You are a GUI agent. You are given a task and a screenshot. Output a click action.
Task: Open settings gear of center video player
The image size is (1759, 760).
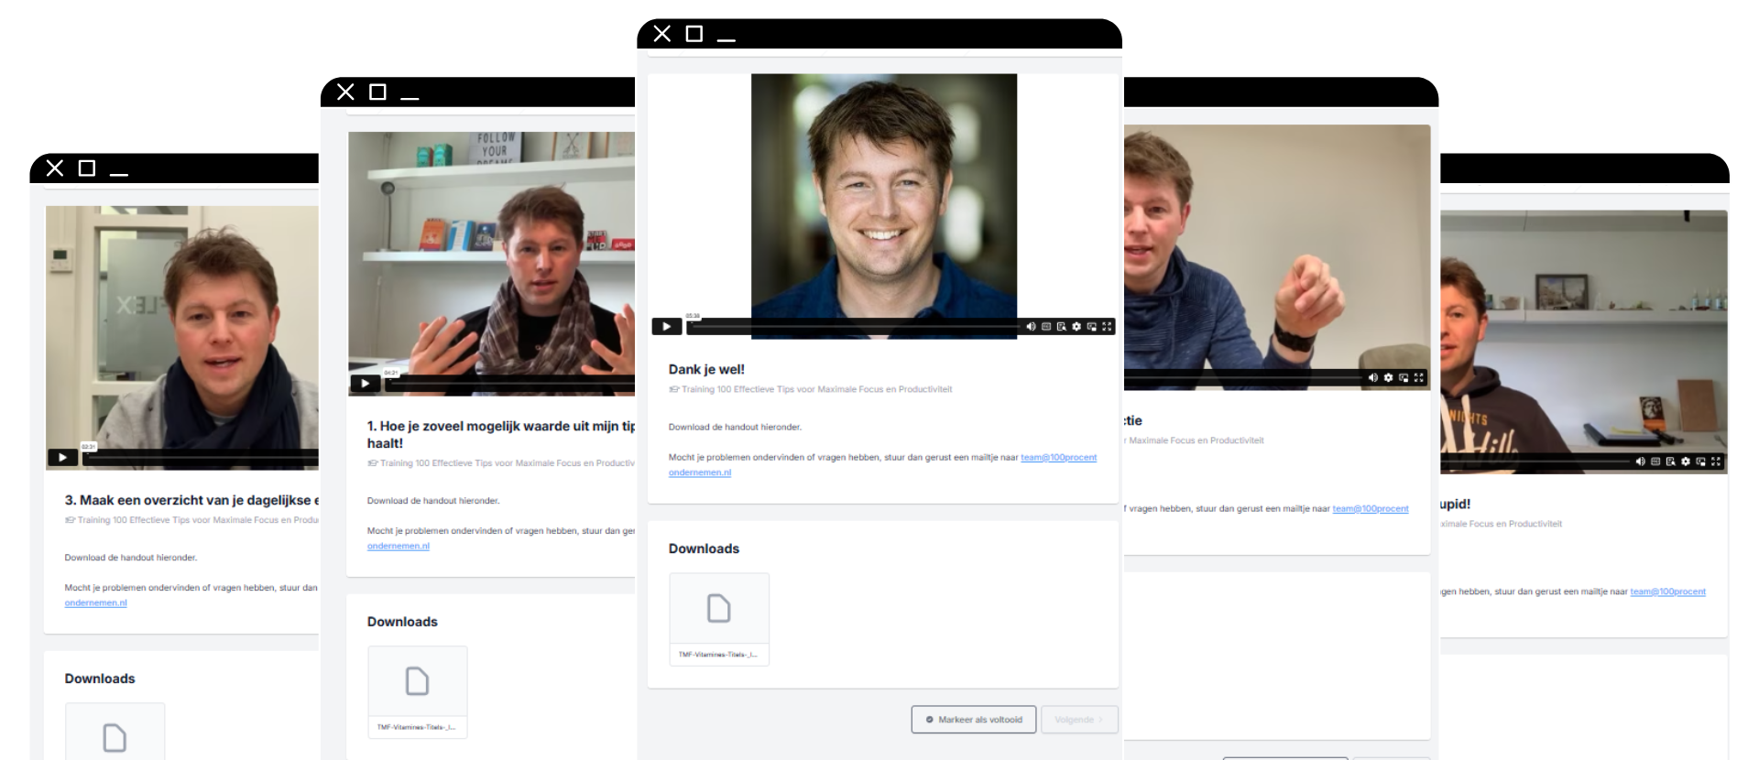click(x=1076, y=327)
